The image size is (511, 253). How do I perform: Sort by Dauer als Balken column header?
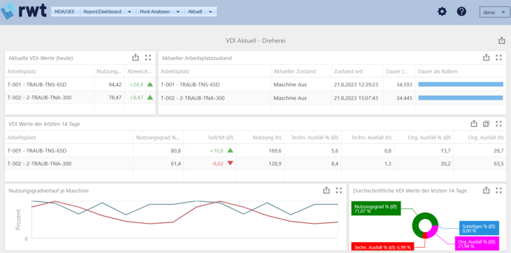tap(438, 71)
